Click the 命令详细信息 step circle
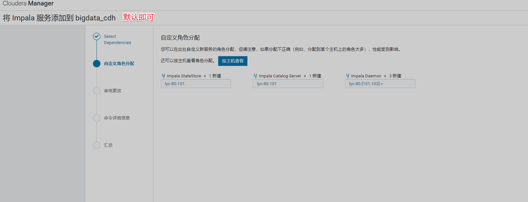528x202 pixels. pyautogui.click(x=97, y=118)
